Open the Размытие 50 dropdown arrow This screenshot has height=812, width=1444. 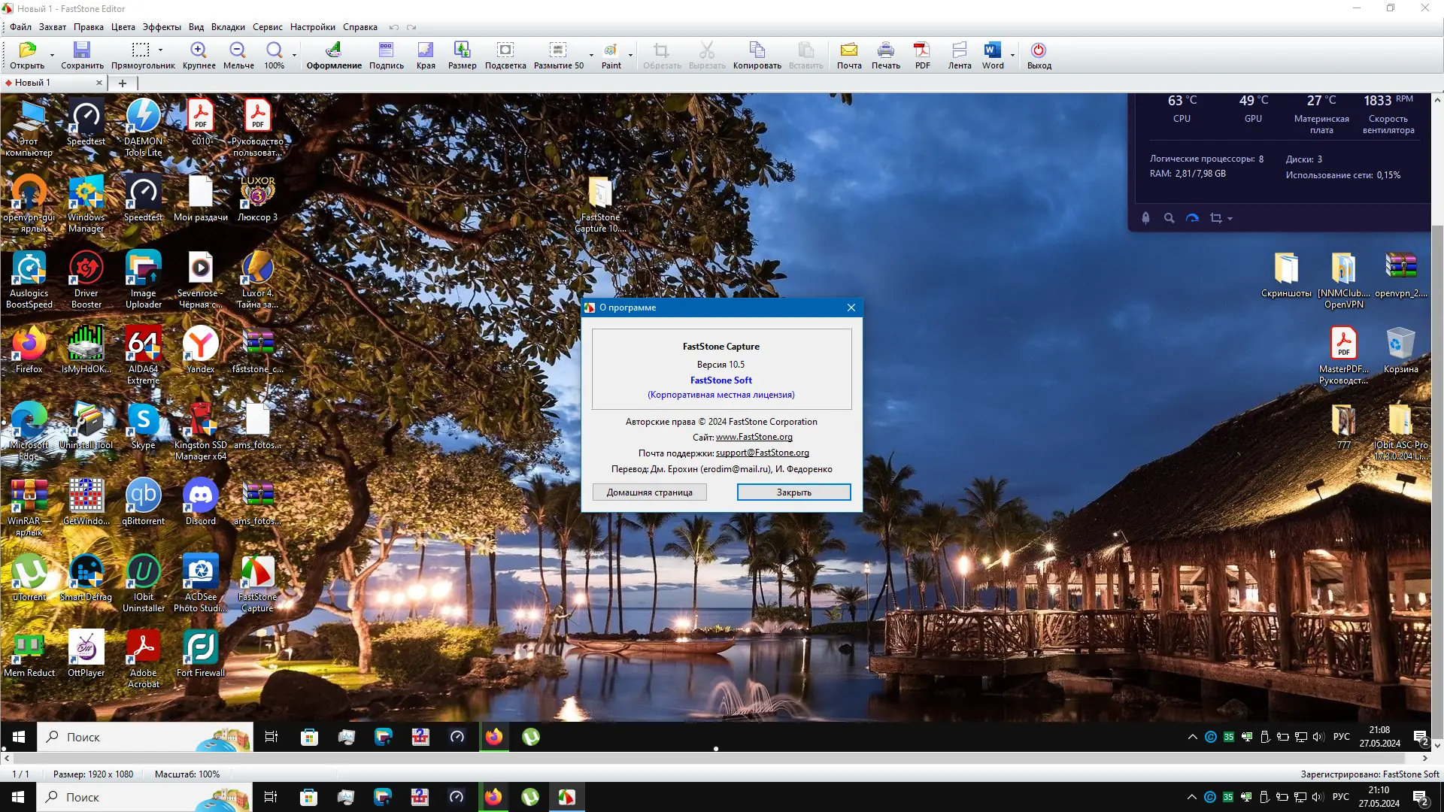tap(591, 55)
